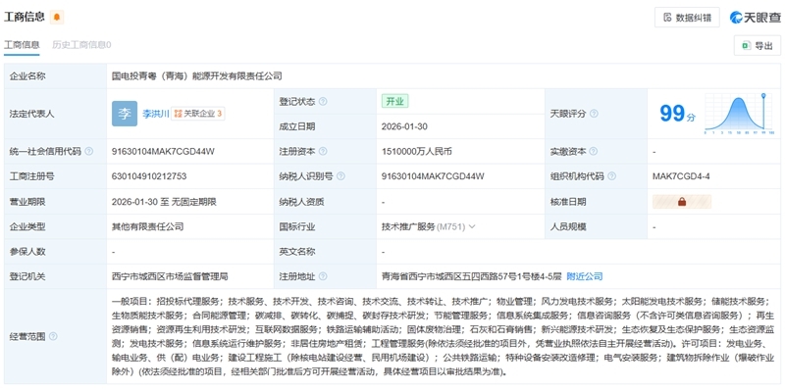Click the 99分 score value
This screenshot has width=785, height=390.
coord(677,114)
